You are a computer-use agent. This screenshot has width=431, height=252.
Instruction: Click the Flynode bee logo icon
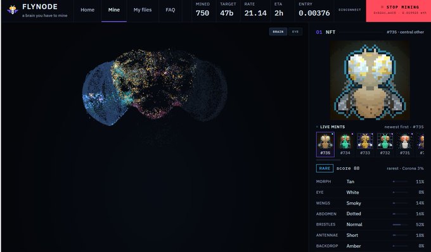coord(13,10)
